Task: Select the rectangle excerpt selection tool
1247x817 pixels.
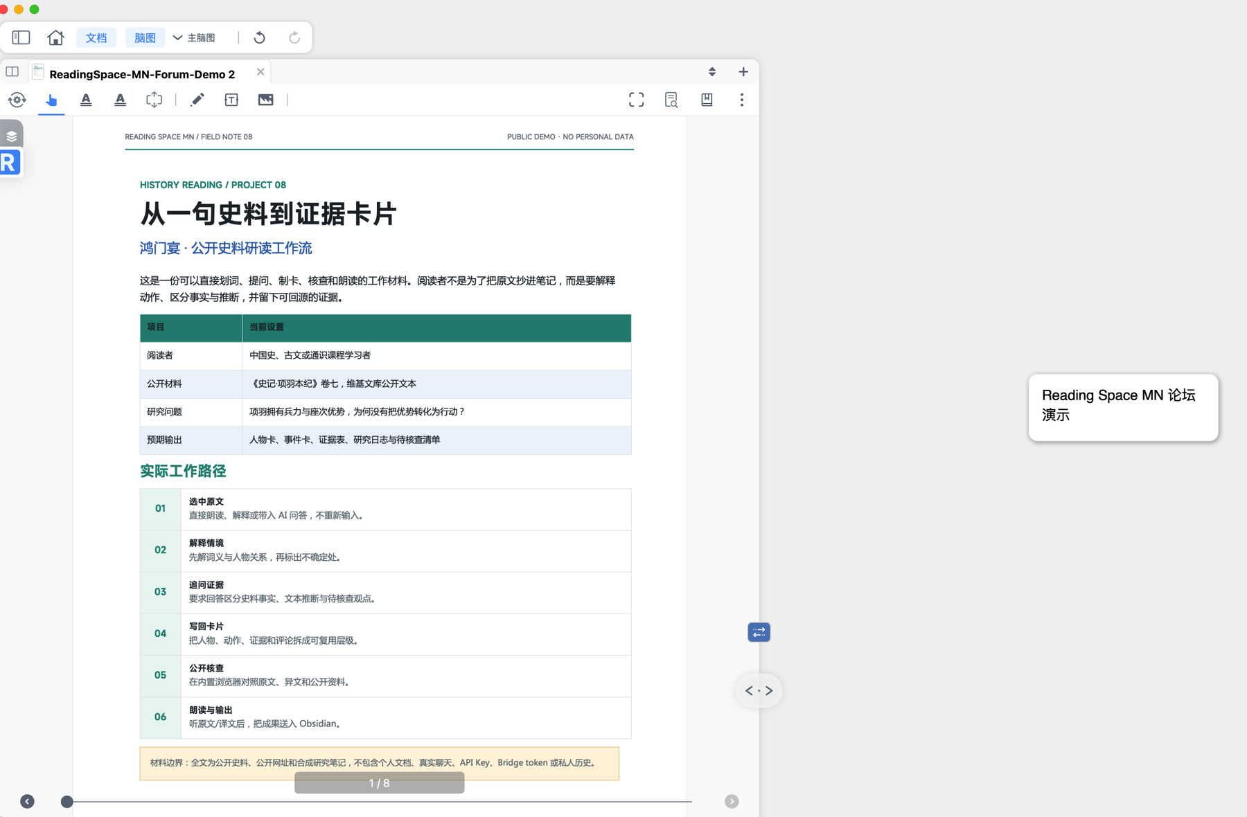Action: tap(154, 100)
